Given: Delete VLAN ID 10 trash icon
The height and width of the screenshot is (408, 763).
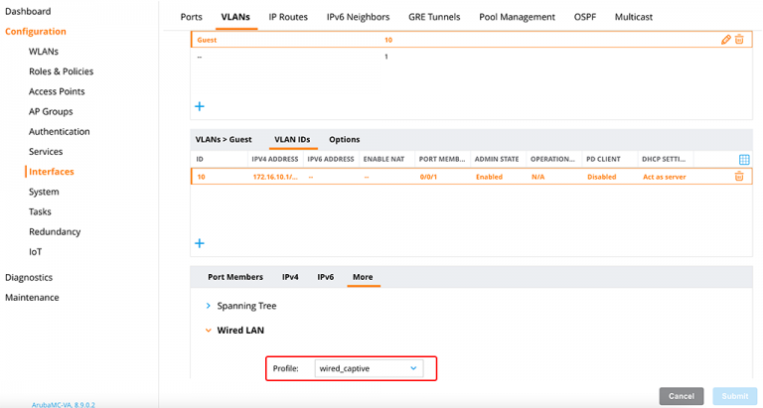Looking at the screenshot, I should click(x=739, y=176).
